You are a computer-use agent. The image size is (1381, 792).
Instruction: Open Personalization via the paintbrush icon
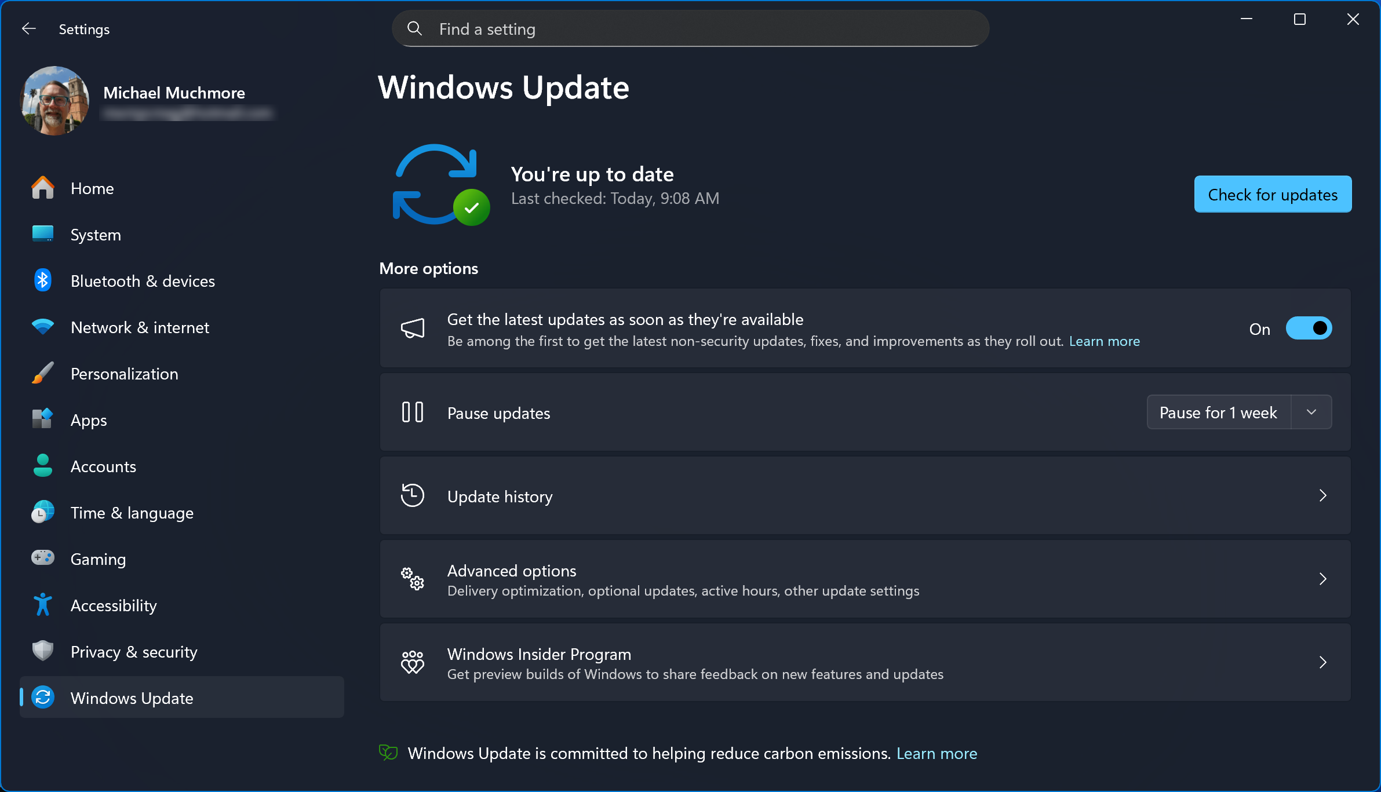tap(42, 373)
